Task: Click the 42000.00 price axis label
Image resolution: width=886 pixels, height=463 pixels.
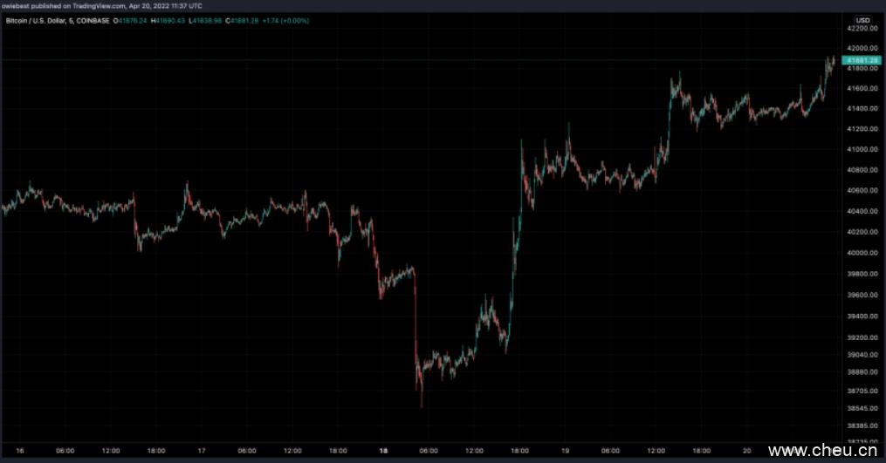Action: 862,48
